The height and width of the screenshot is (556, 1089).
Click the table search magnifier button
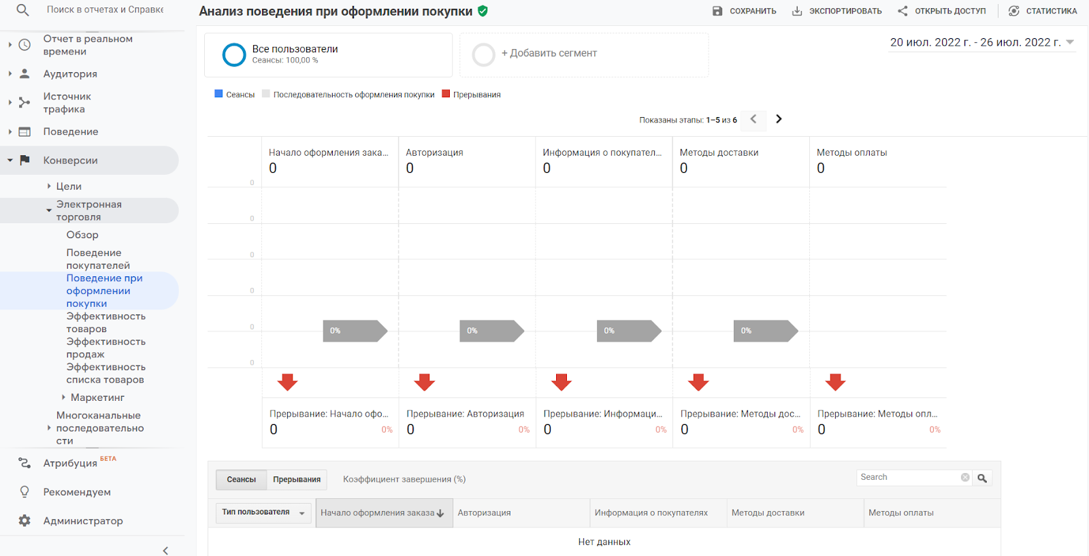click(x=982, y=478)
